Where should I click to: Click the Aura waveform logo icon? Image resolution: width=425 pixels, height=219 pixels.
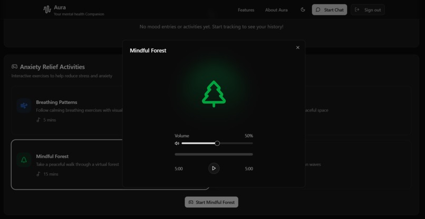coord(47,10)
